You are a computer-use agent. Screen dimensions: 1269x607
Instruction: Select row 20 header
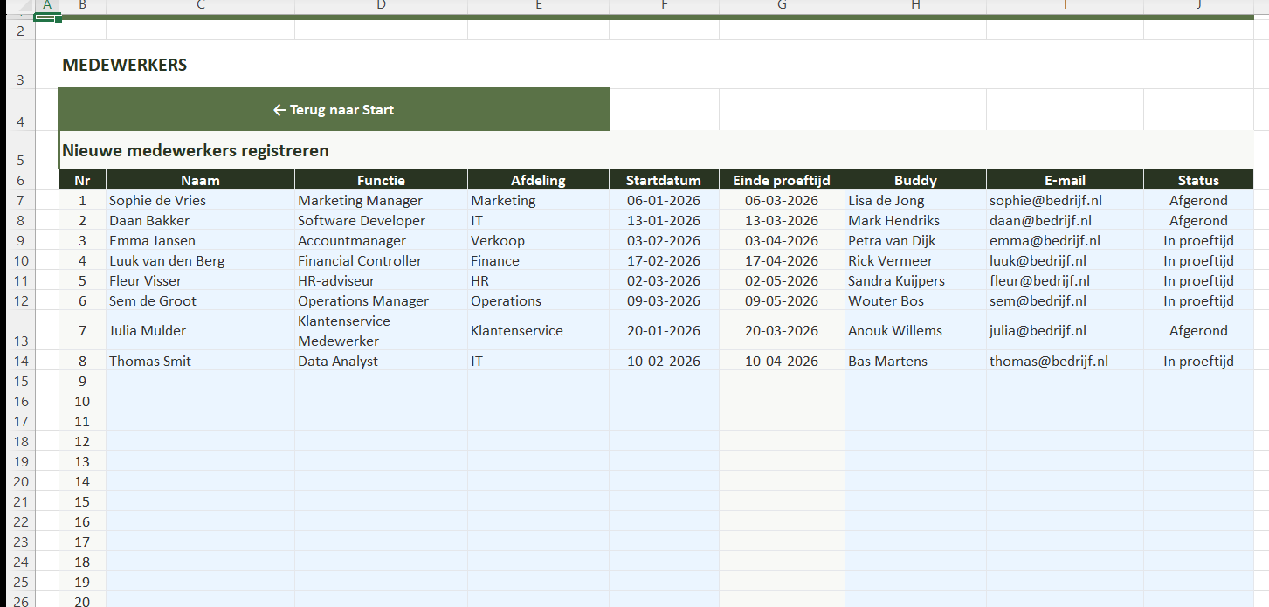click(x=21, y=481)
